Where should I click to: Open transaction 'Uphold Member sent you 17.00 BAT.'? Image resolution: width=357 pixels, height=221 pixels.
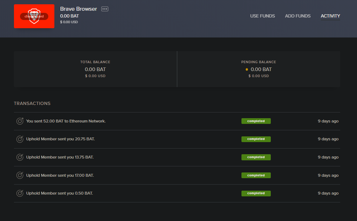(177, 175)
